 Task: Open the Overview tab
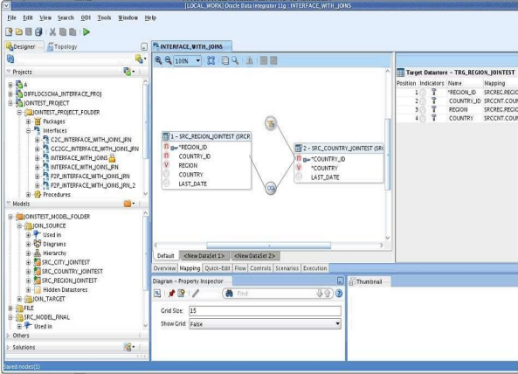[164, 268]
